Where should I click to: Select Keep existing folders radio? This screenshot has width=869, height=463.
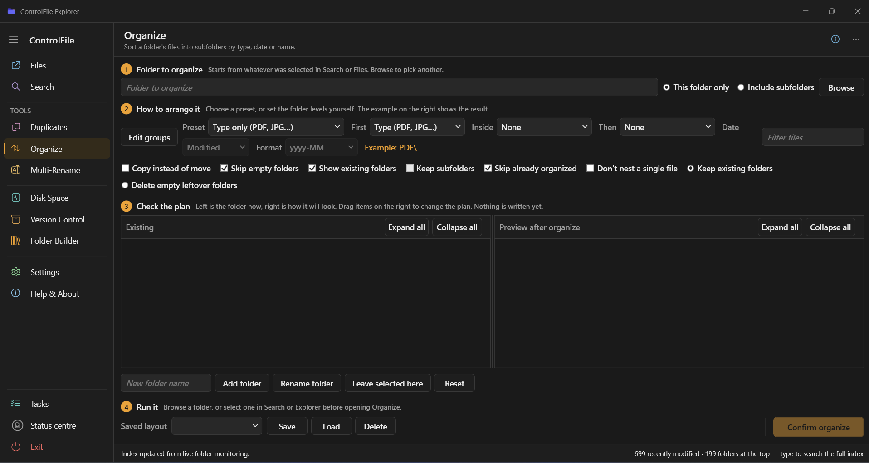[x=730, y=169]
